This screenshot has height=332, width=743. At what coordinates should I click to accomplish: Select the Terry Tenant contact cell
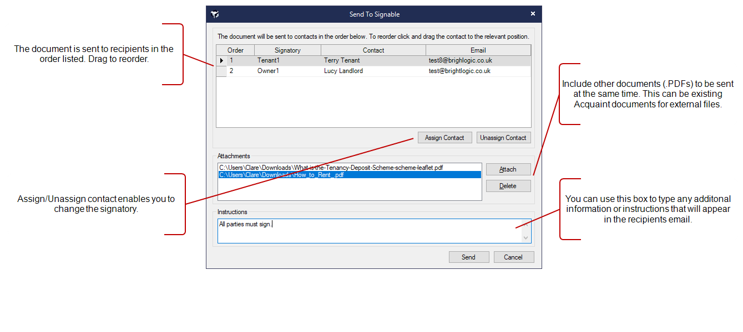pyautogui.click(x=342, y=61)
